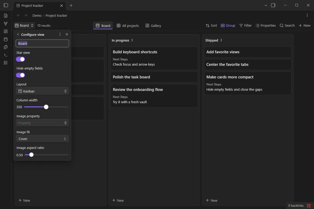
Task: Click the In progress column header
Action: pos(120,40)
